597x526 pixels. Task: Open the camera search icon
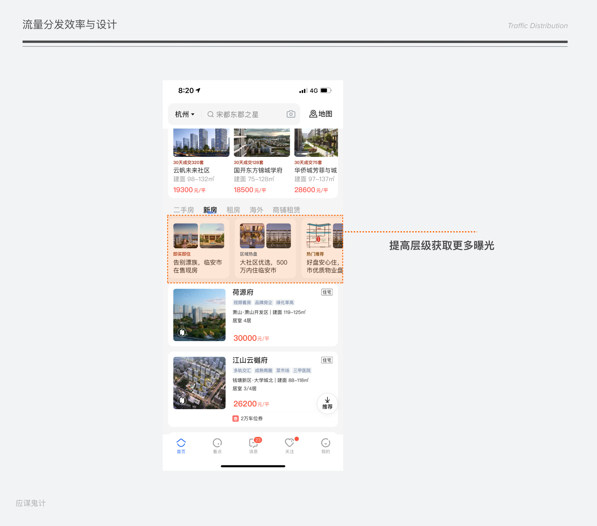click(x=290, y=114)
